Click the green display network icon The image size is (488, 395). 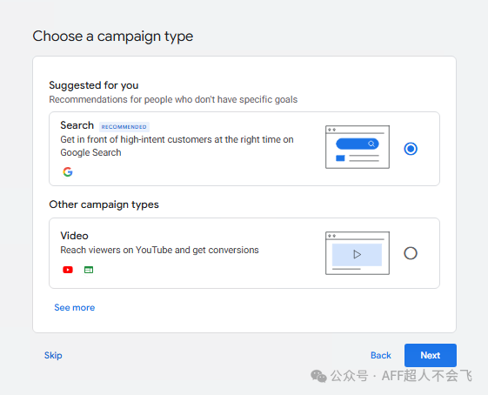point(89,270)
